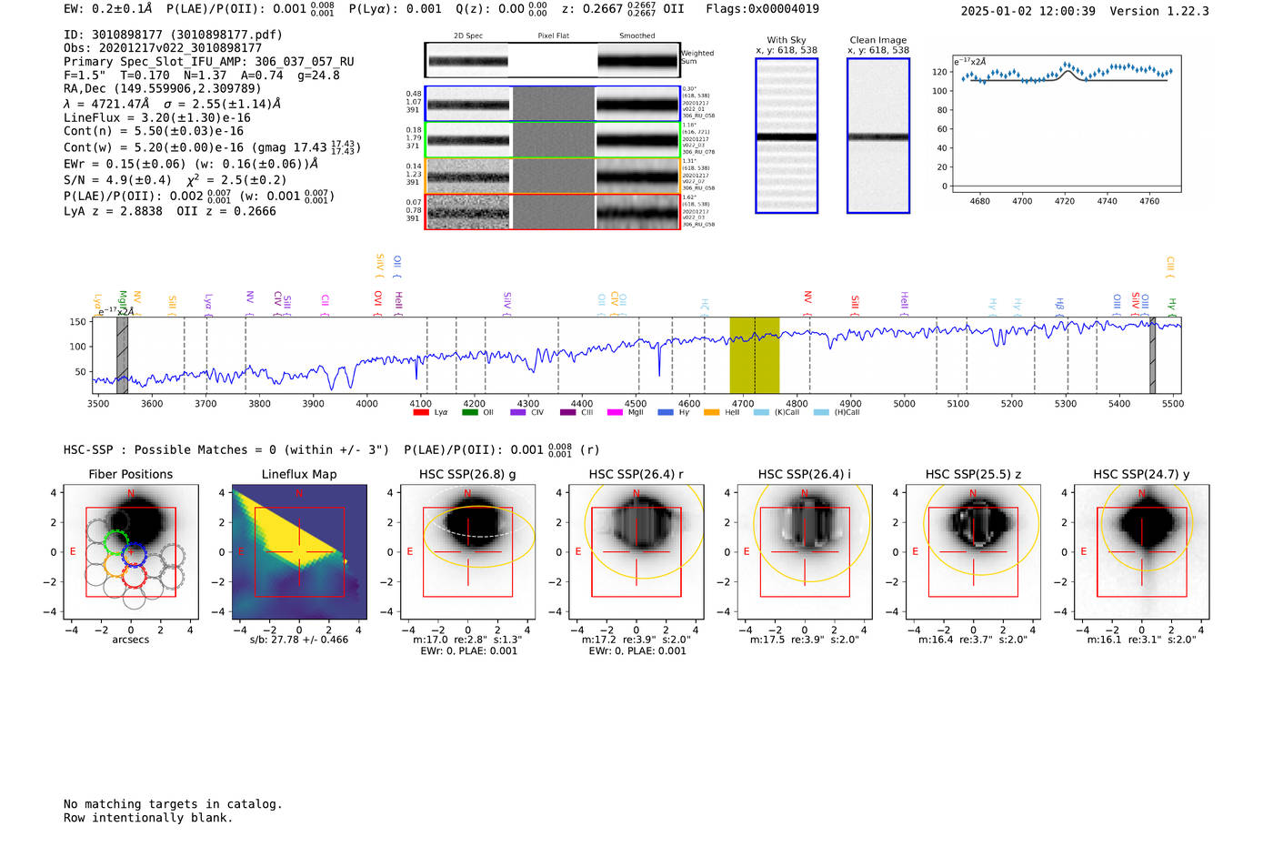The image size is (1273, 867).
Task: Click the hatched gray band near 3550Å
Action: pyautogui.click(x=122, y=355)
